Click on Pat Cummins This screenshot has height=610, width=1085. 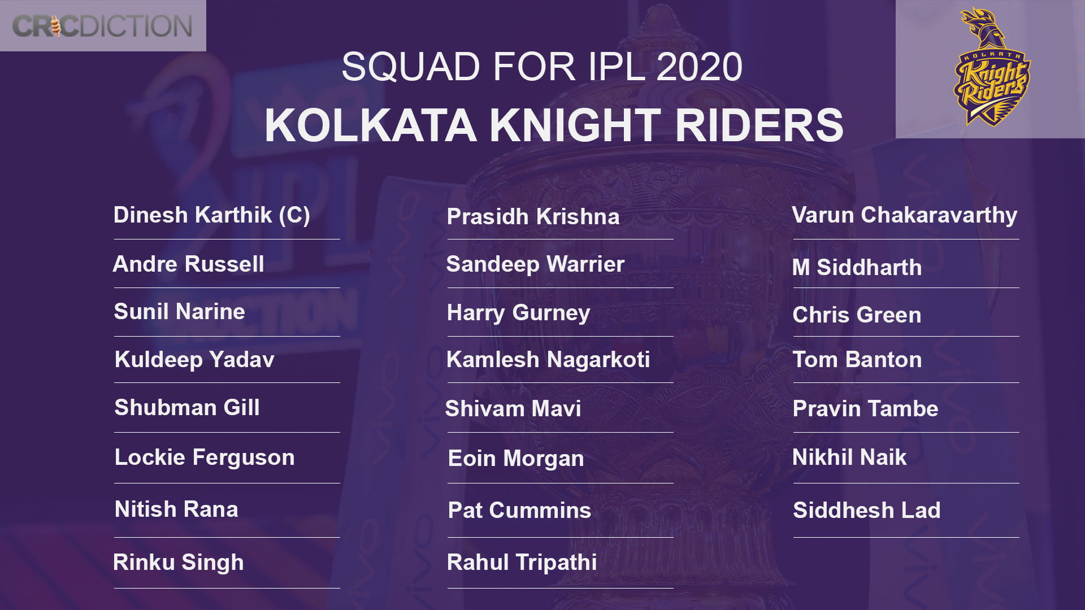pos(519,511)
